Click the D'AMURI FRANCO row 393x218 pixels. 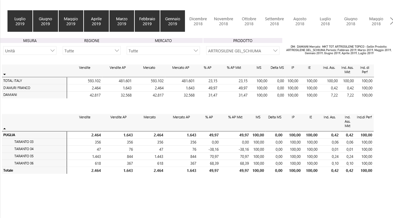(17, 88)
